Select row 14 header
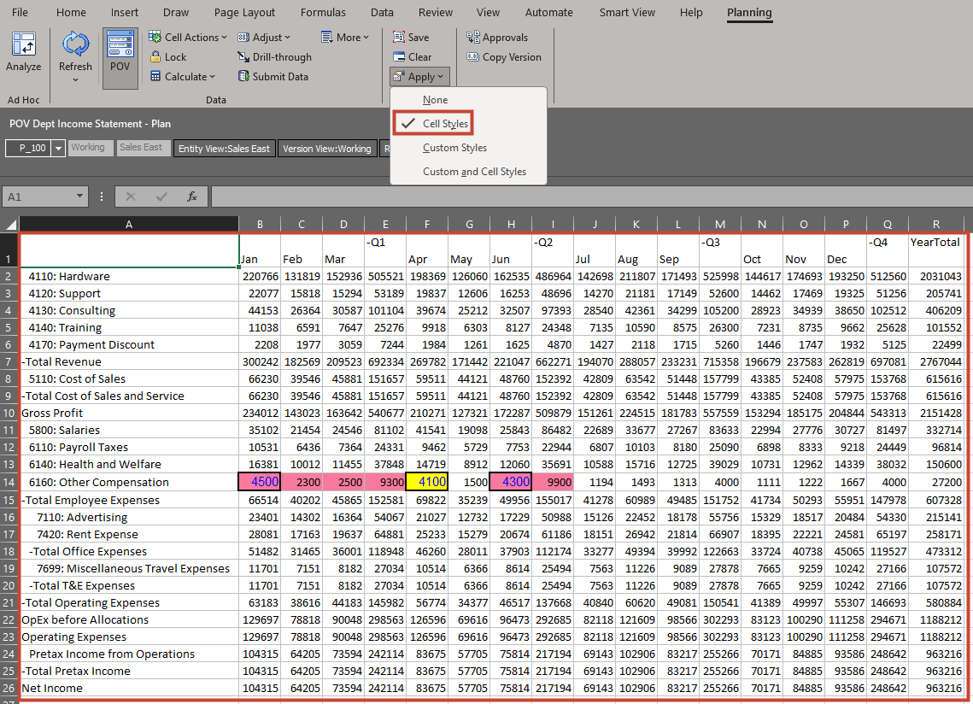Screen dimensions: 973x704 coord(9,483)
